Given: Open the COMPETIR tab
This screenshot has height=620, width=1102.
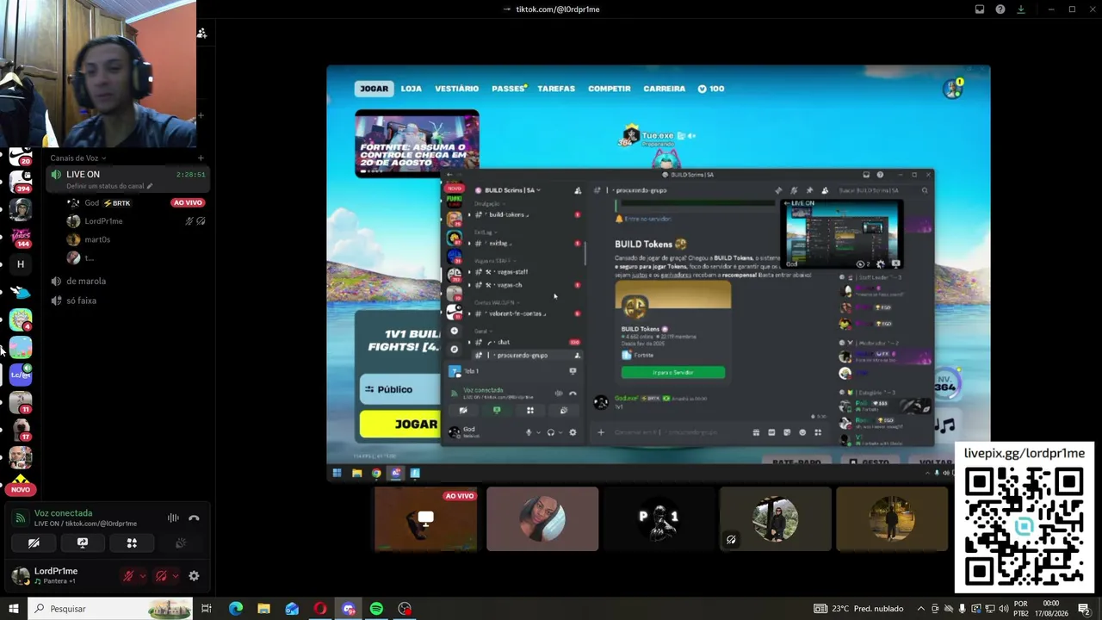Looking at the screenshot, I should click(610, 89).
